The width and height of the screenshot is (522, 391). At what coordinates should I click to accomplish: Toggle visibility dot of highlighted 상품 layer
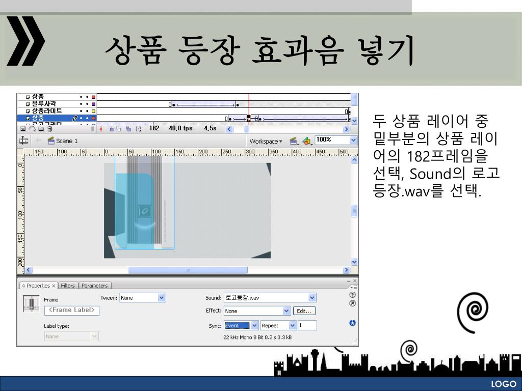tap(81, 118)
